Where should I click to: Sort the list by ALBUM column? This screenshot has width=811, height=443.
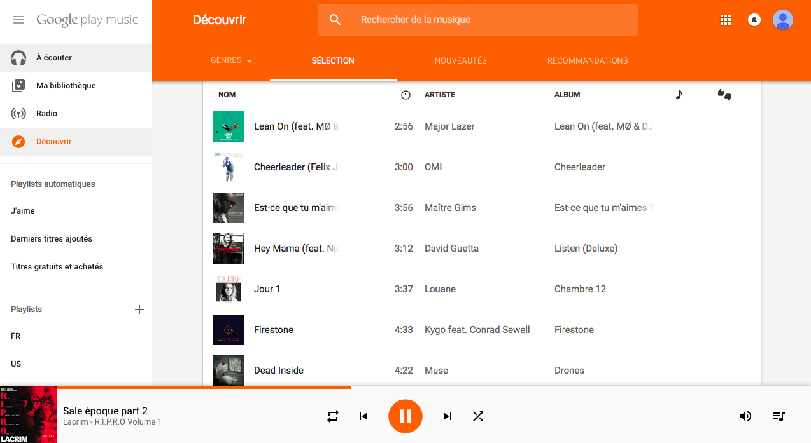tap(567, 95)
